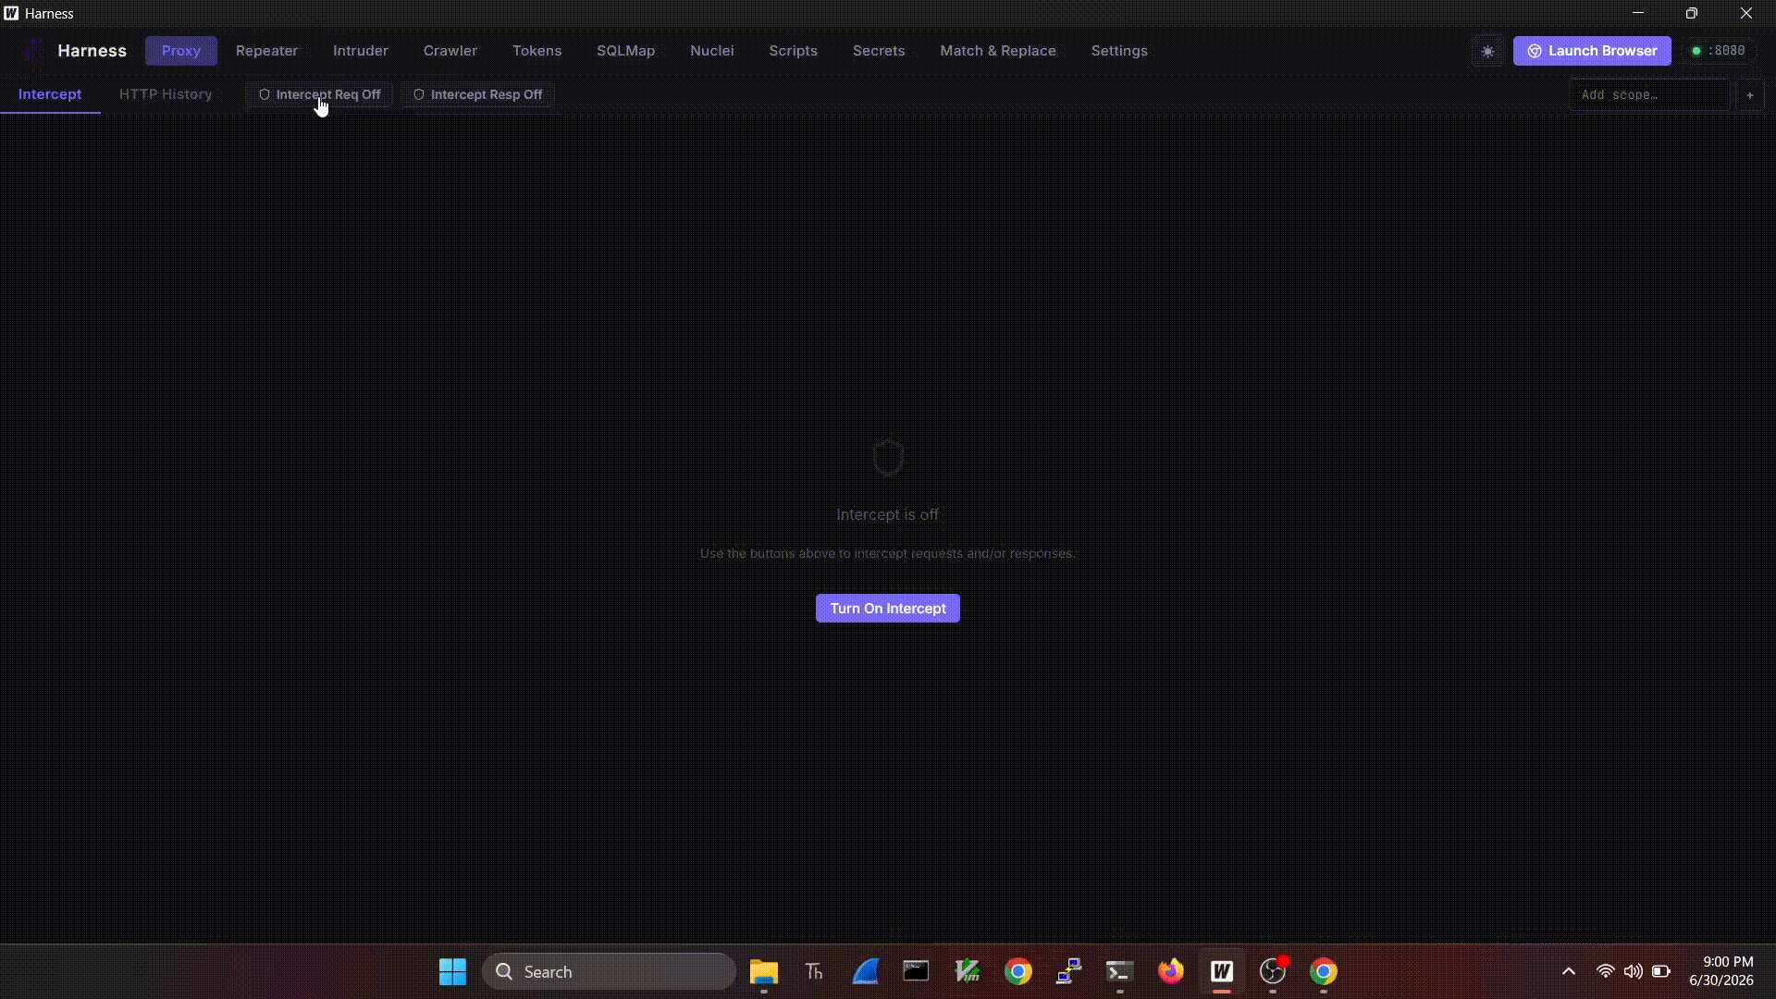Switch to the HTTP History sub-tab
The width and height of the screenshot is (1776, 999).
[x=166, y=94]
